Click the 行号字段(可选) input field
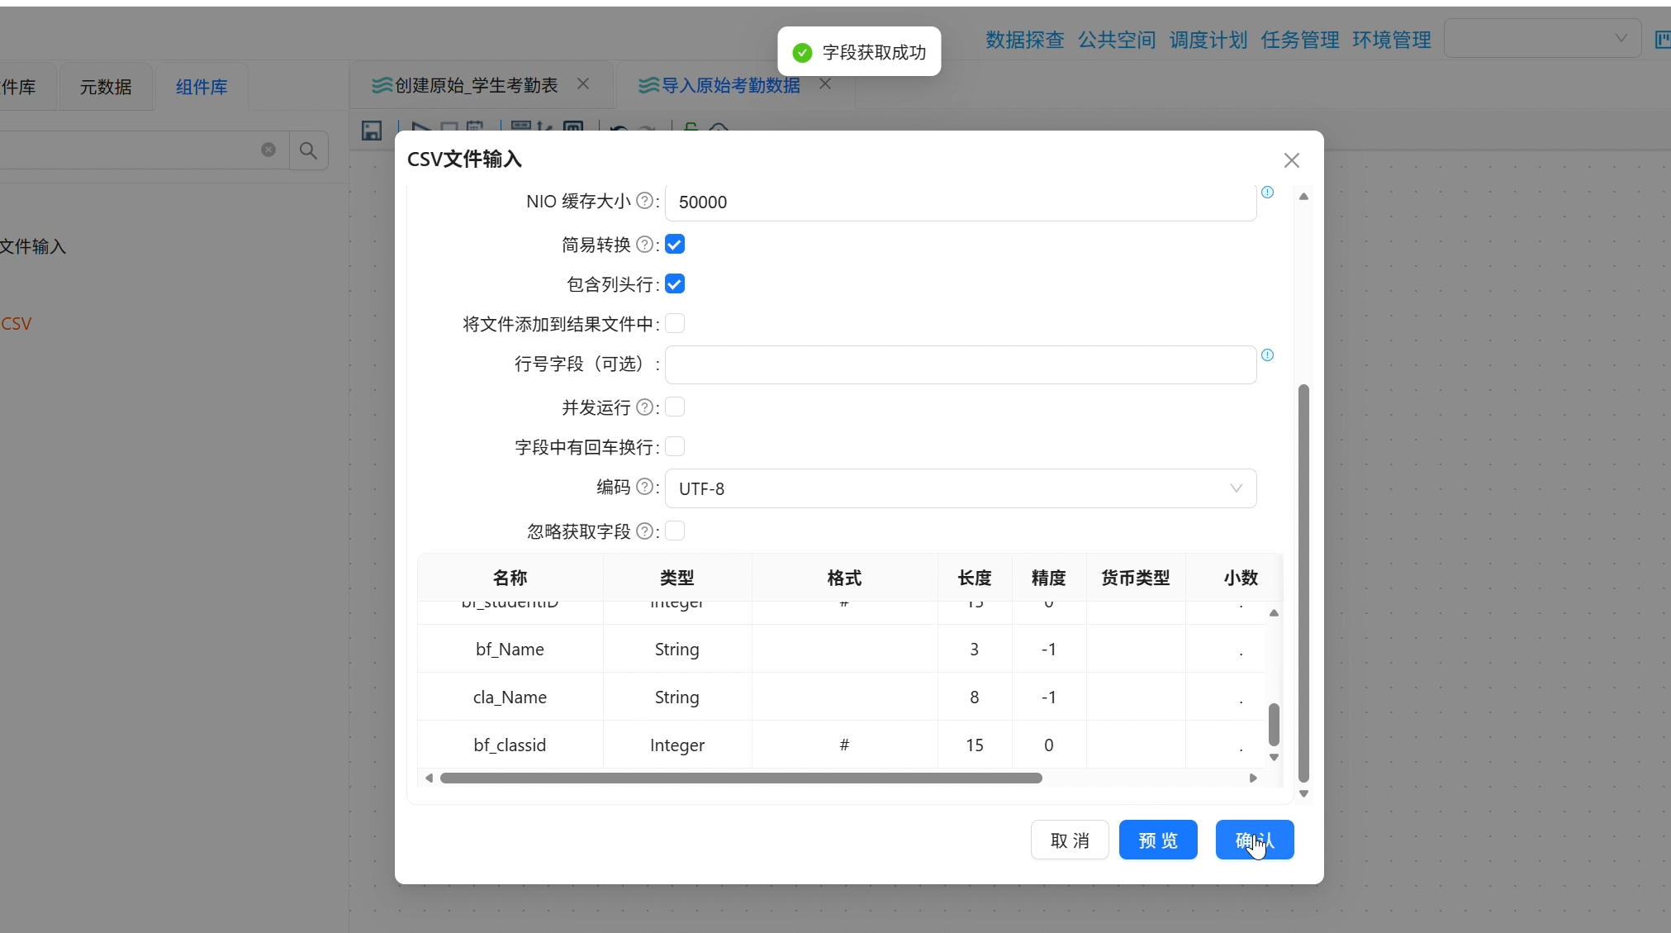This screenshot has width=1671, height=933. click(x=961, y=364)
